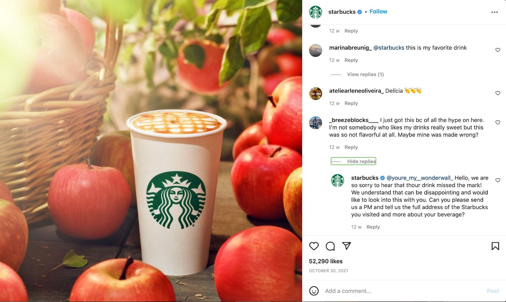Share post via paper plane icon
Viewport: 506px width, 302px height.
347,246
